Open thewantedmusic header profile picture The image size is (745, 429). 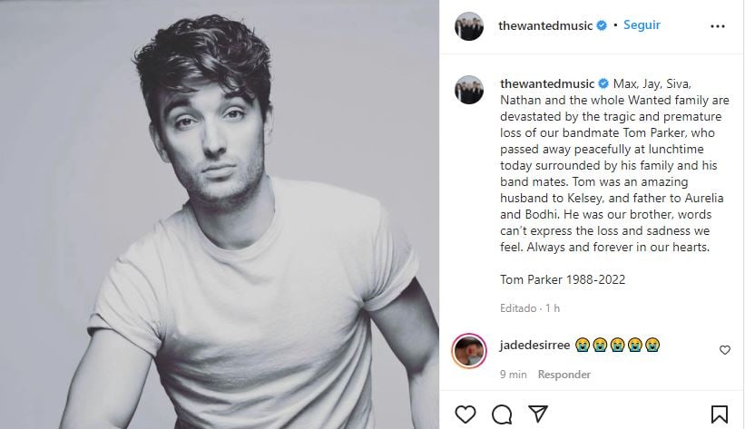click(469, 26)
